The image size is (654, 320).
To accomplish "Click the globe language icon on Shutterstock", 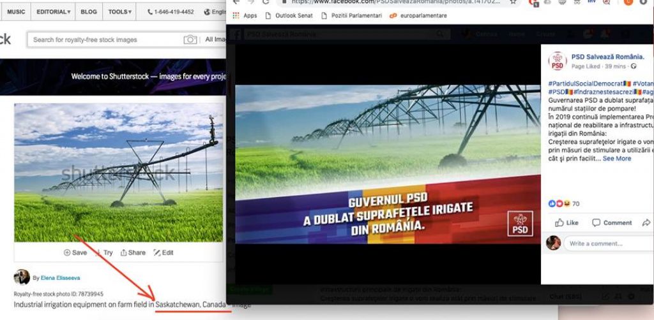I will [x=207, y=11].
